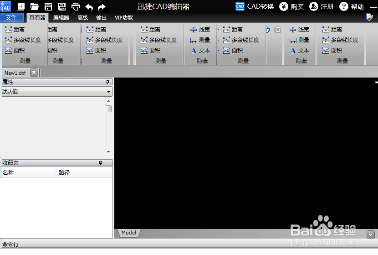Close the New1.dxf document tab
The image size is (378, 255).
tap(34, 73)
